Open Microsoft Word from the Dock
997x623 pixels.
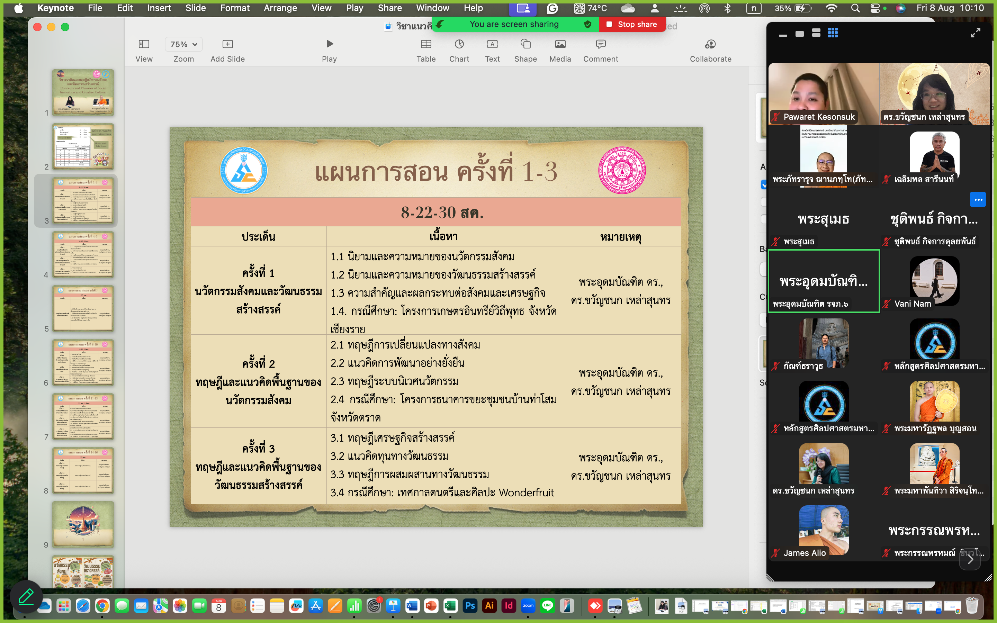(412, 605)
